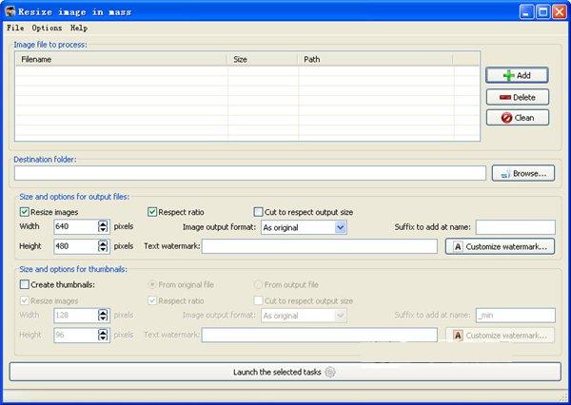571x405 pixels.
Task: Increase Width value with up spinner arrow
Action: click(103, 223)
